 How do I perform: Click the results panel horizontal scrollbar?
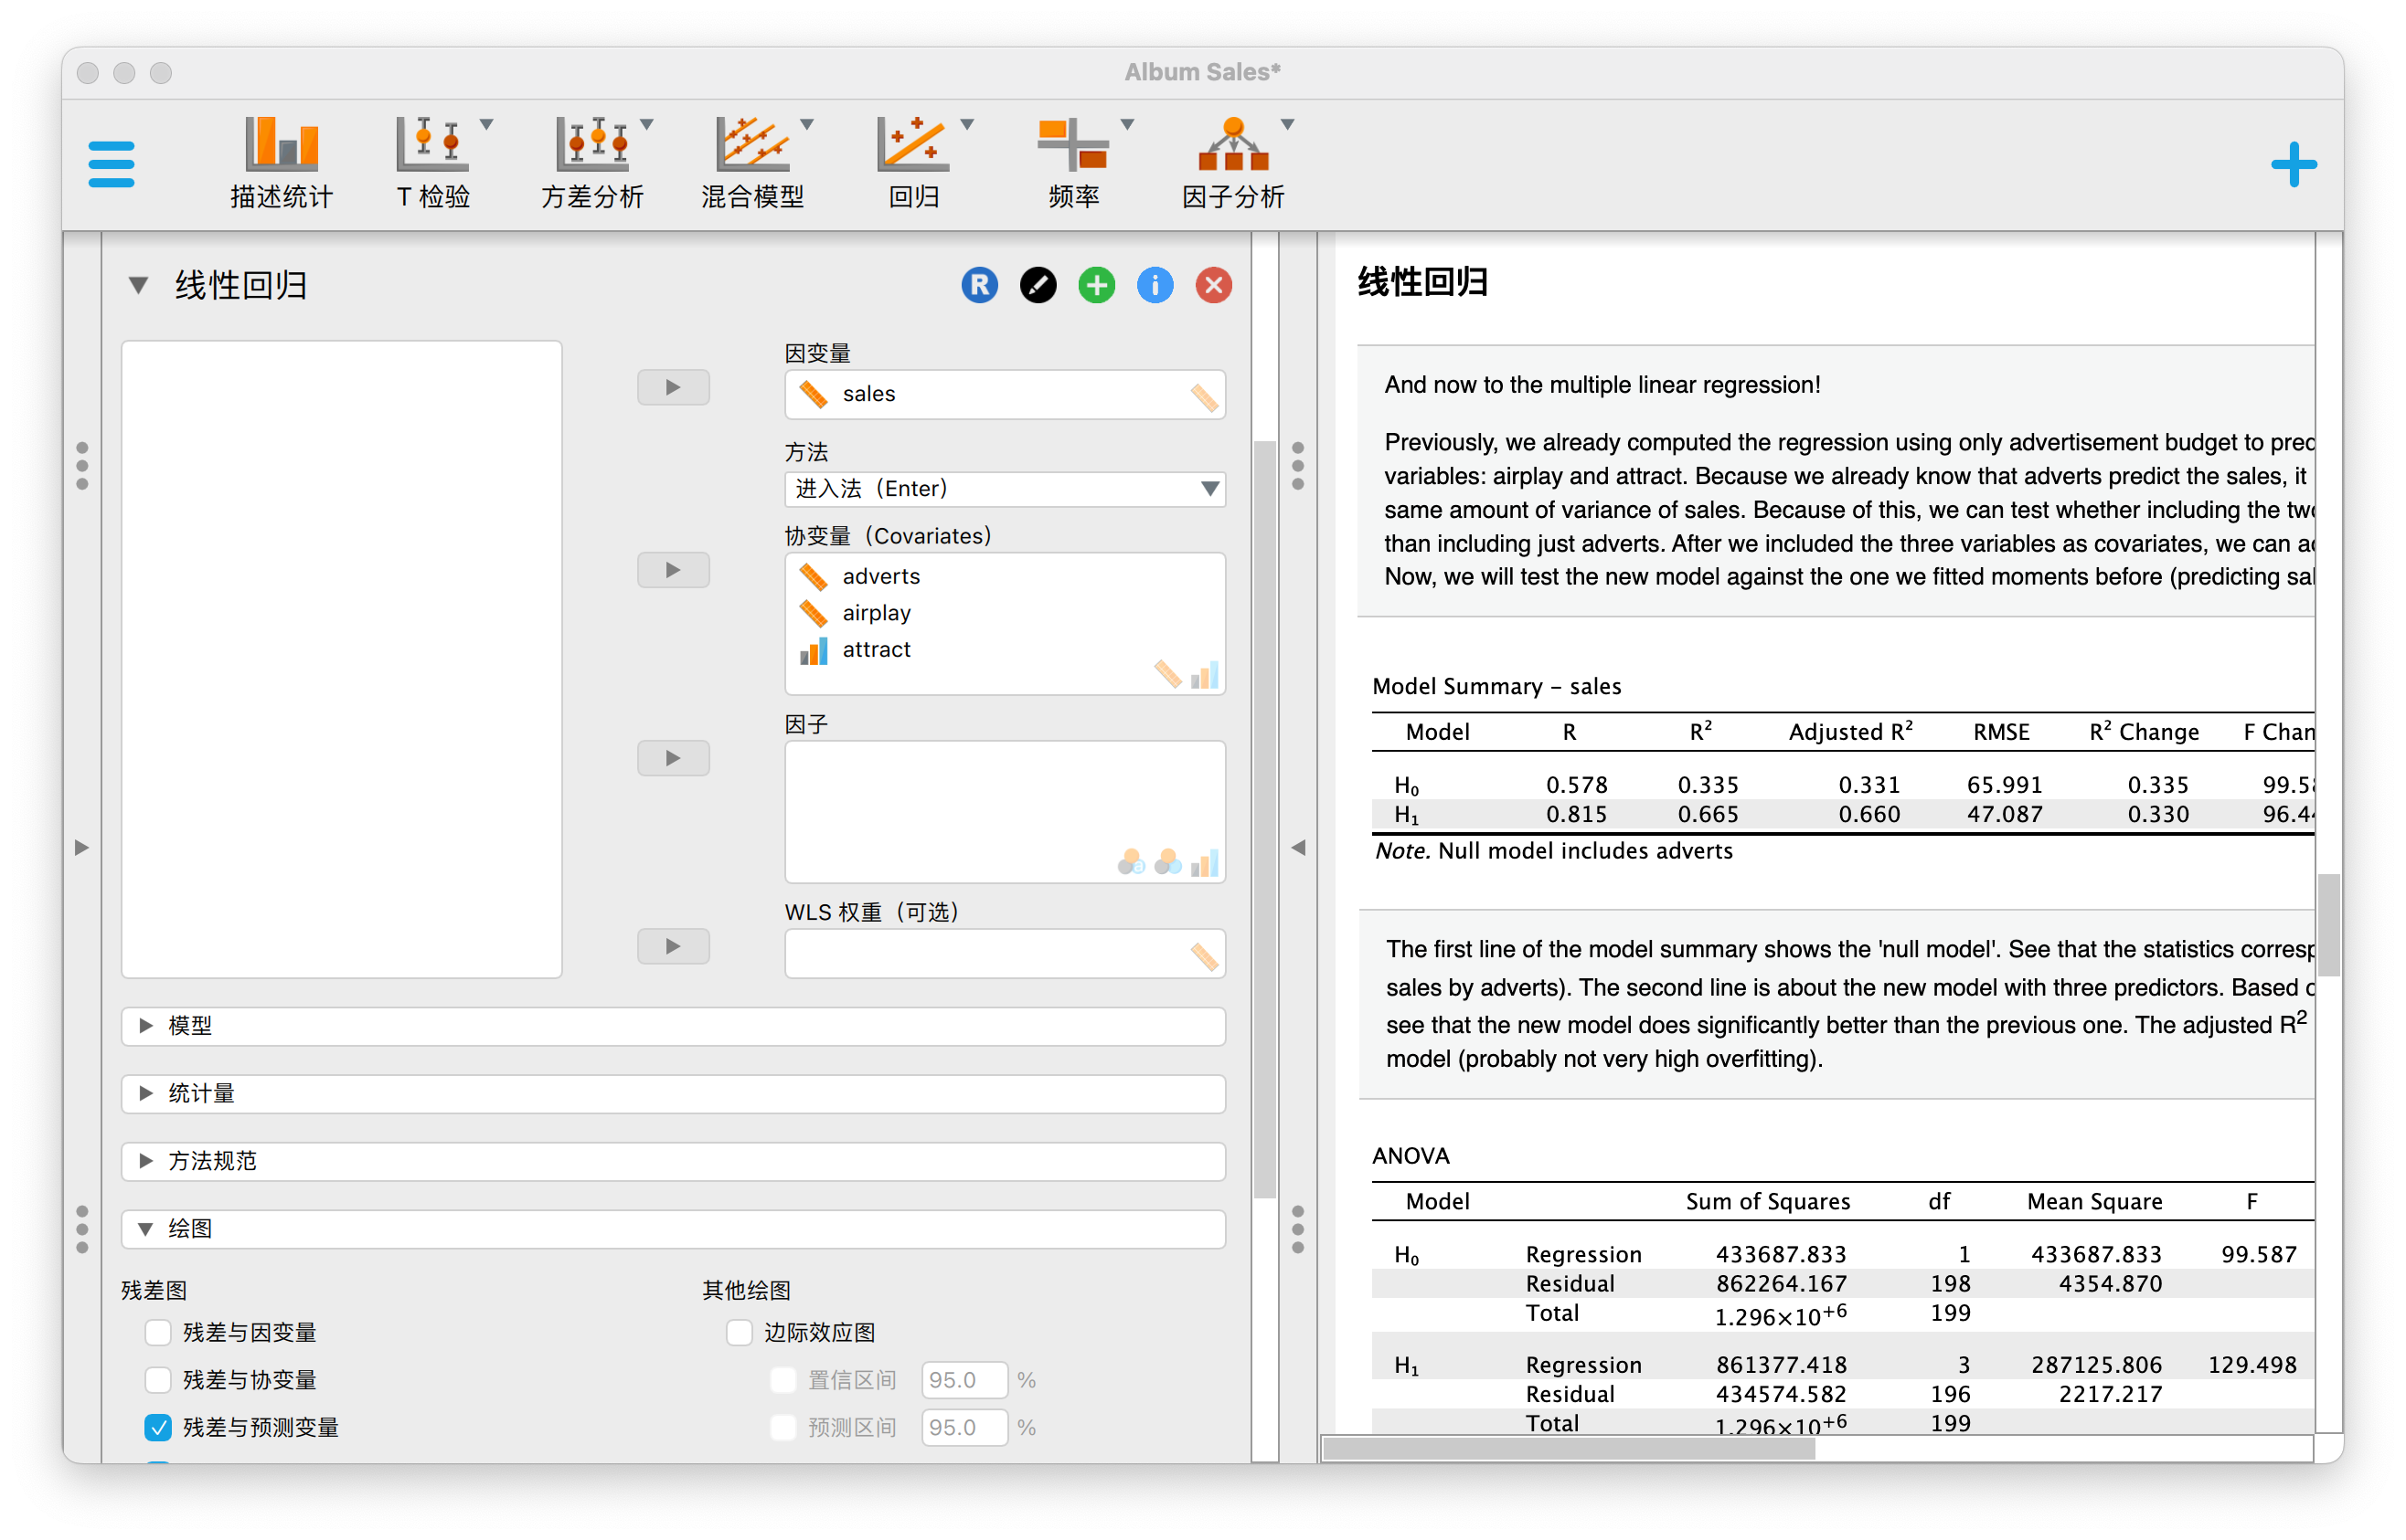coord(1568,1448)
